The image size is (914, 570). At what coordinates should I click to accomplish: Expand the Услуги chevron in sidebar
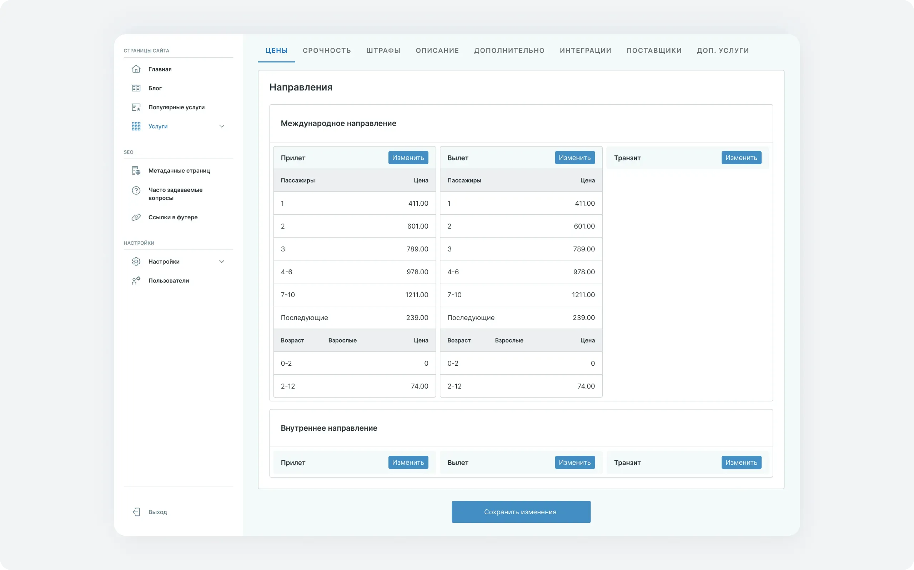(221, 126)
